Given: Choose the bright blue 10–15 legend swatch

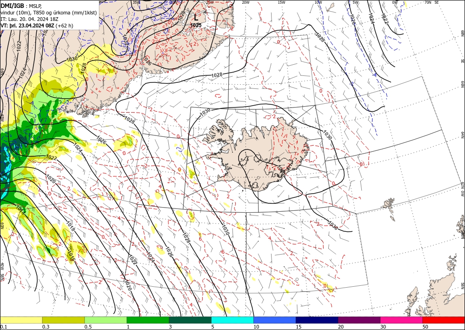Looking at the screenshot, I should coord(275,320).
